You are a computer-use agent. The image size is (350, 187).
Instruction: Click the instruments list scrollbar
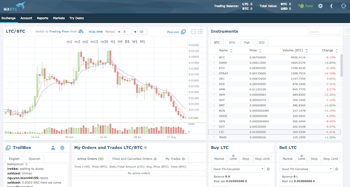(342, 66)
